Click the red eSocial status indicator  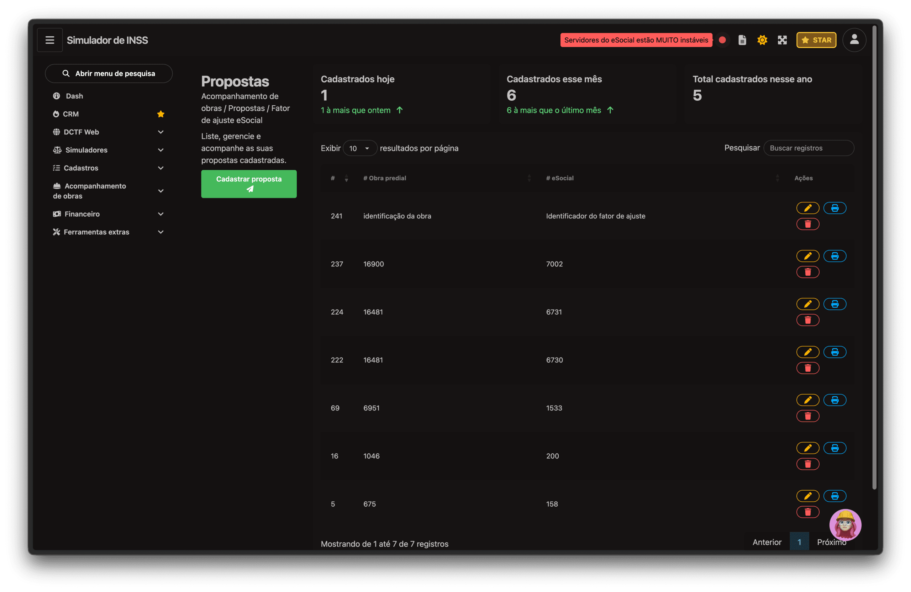click(x=722, y=40)
